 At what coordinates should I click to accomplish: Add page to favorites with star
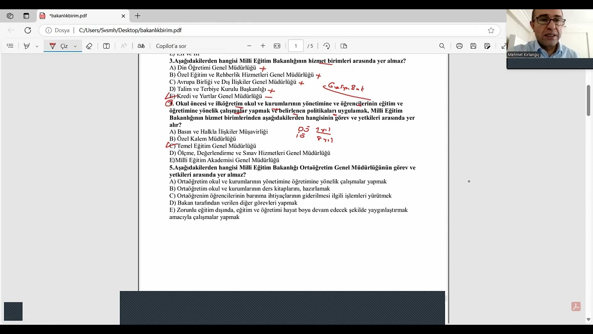coord(491,30)
